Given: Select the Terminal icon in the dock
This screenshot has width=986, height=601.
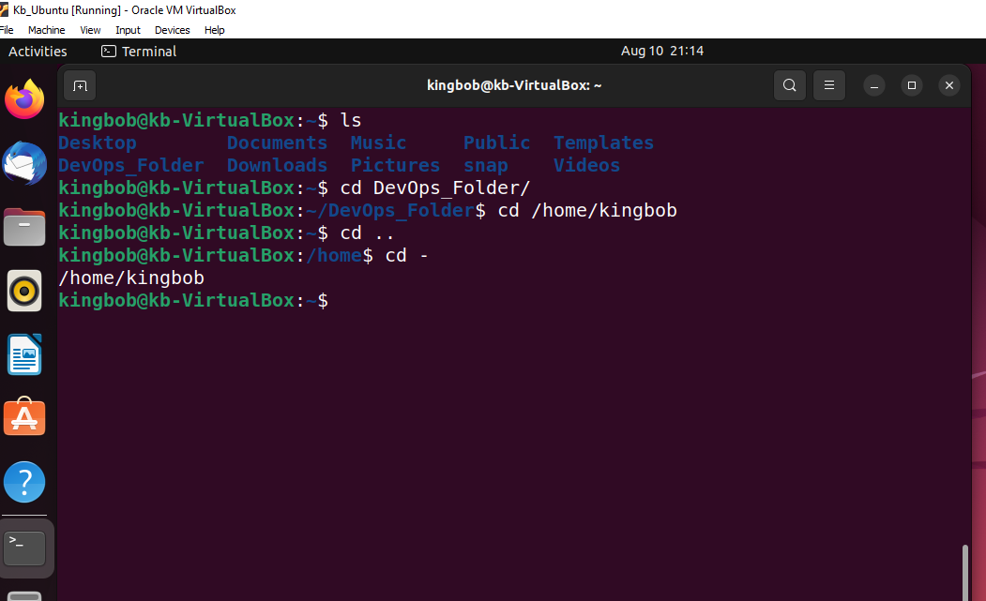Looking at the screenshot, I should click(23, 547).
